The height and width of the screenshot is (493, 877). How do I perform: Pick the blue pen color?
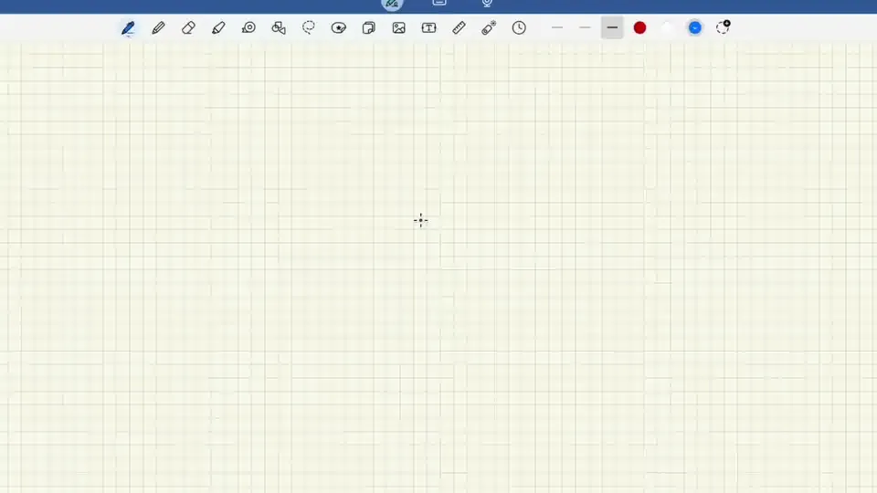tap(695, 28)
